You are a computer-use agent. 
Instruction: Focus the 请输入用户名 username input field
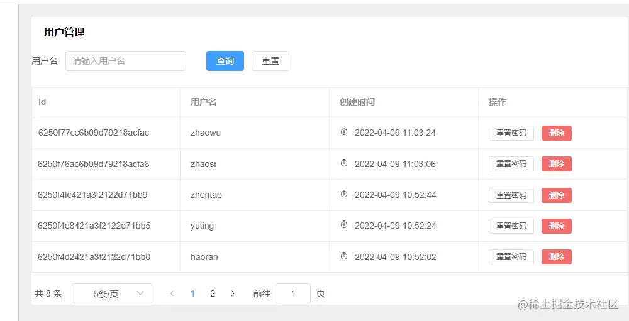tap(126, 61)
